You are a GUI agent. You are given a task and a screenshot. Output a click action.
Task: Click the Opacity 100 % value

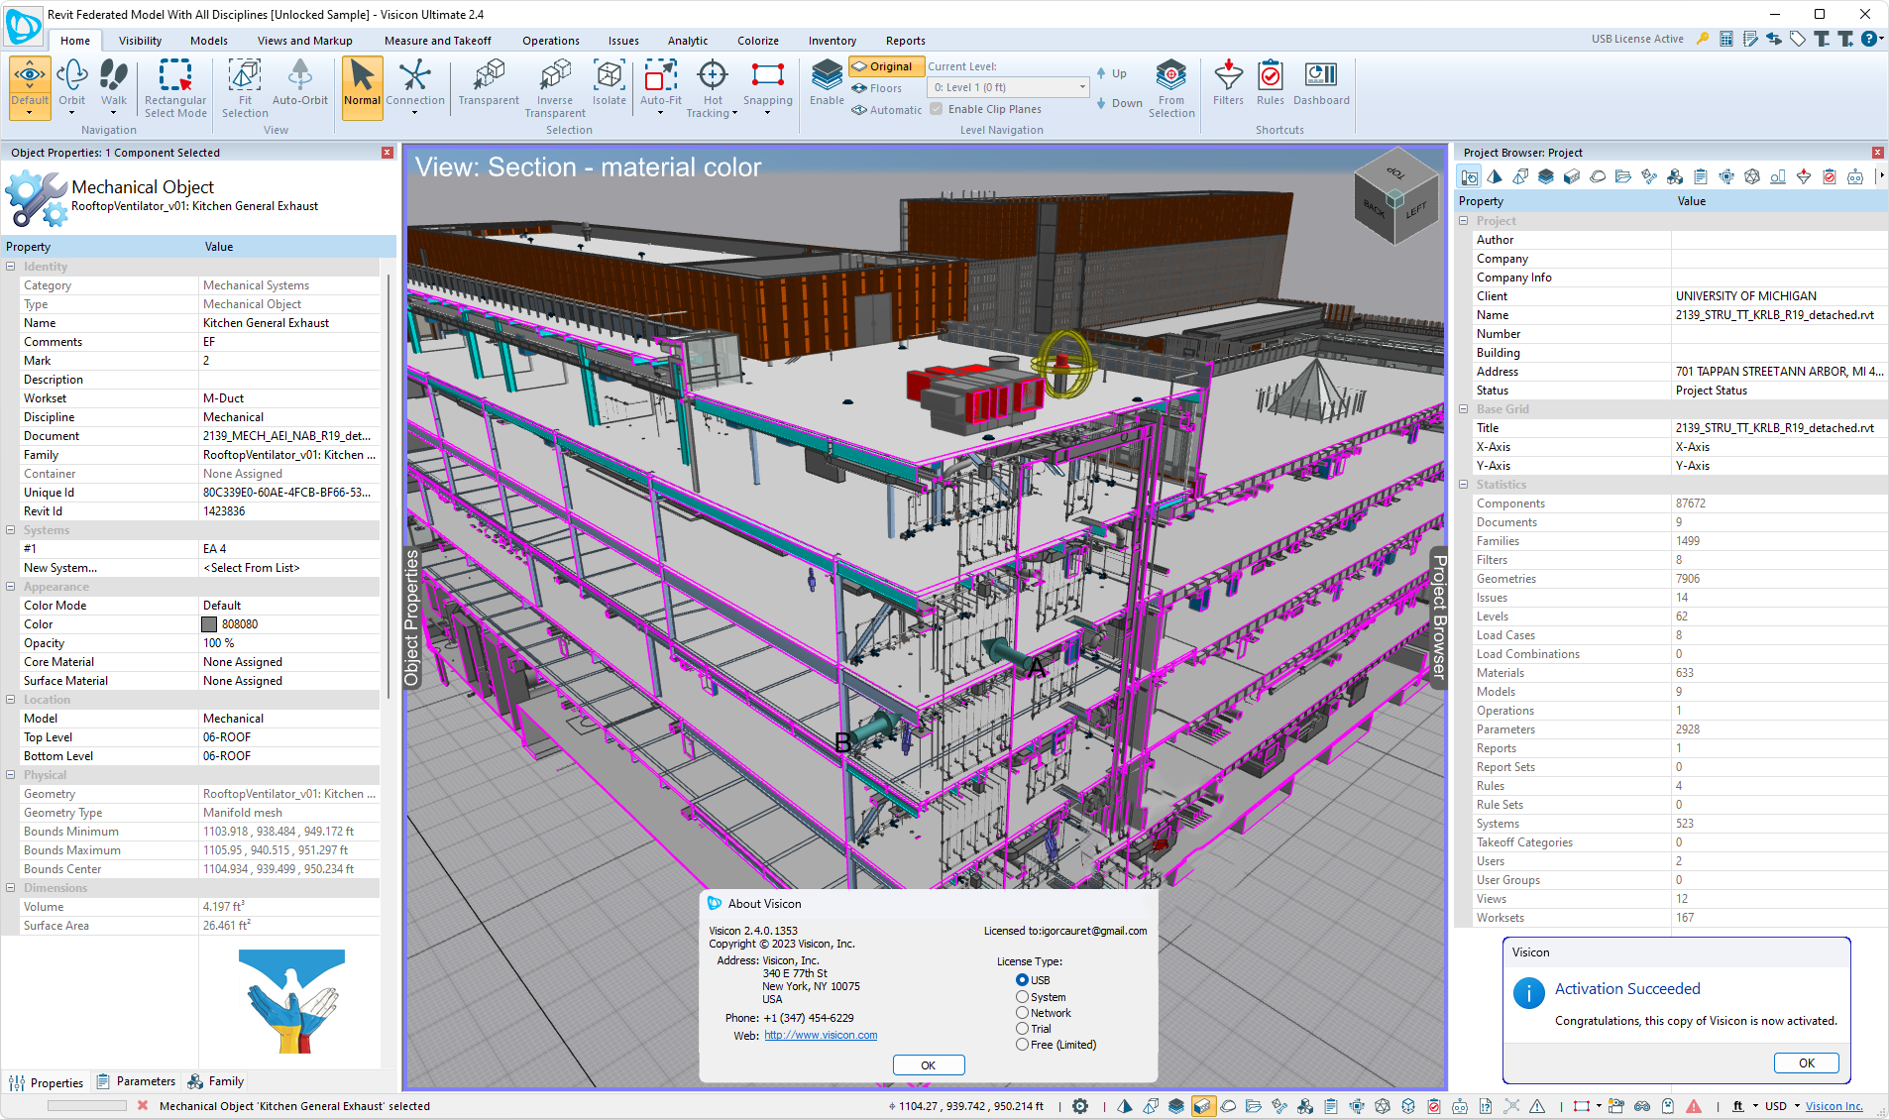tap(289, 643)
